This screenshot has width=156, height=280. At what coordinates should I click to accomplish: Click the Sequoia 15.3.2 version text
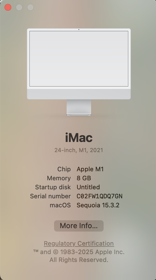(x=98, y=205)
